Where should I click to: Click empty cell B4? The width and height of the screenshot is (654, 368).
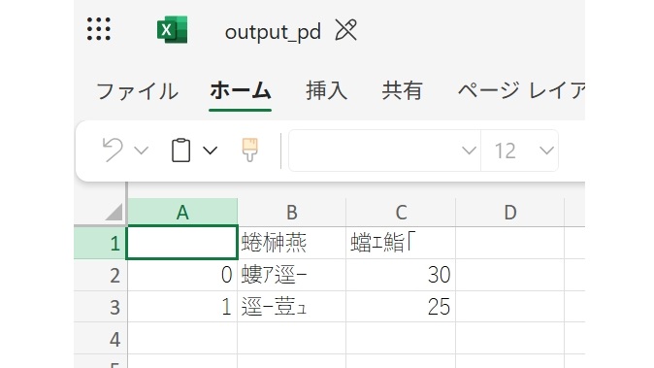click(x=291, y=338)
